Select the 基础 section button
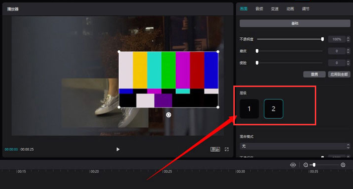 click(x=295, y=23)
